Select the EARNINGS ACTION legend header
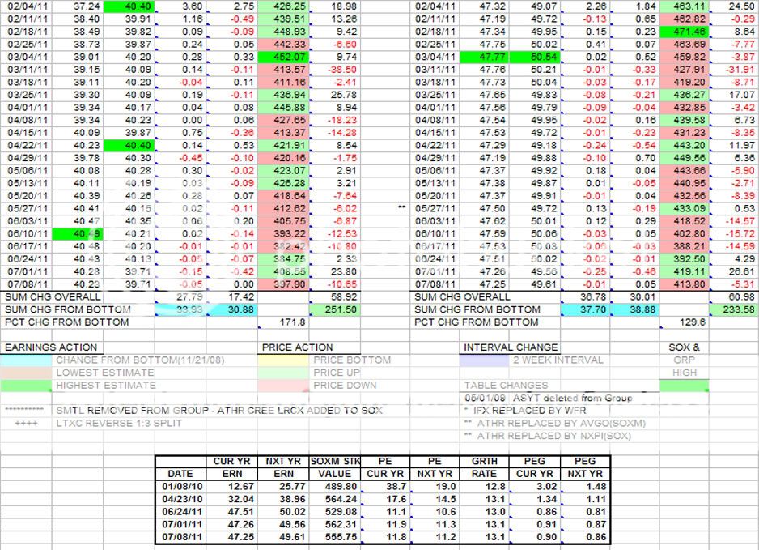The width and height of the screenshot is (759, 550). (x=45, y=347)
